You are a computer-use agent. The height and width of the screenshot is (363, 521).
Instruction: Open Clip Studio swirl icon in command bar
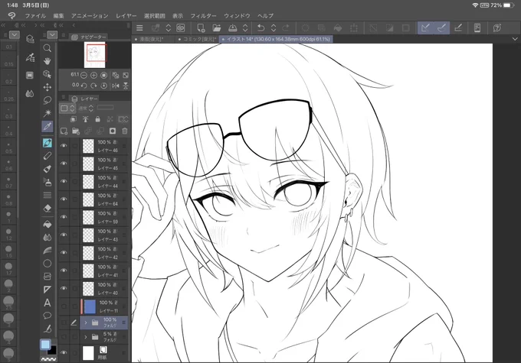coord(181,28)
